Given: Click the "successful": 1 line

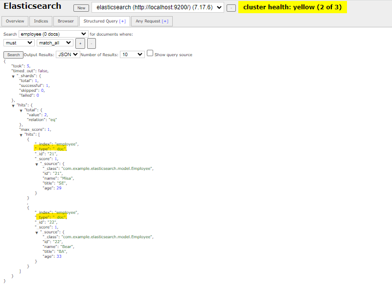Looking at the screenshot, I should click(34, 85).
